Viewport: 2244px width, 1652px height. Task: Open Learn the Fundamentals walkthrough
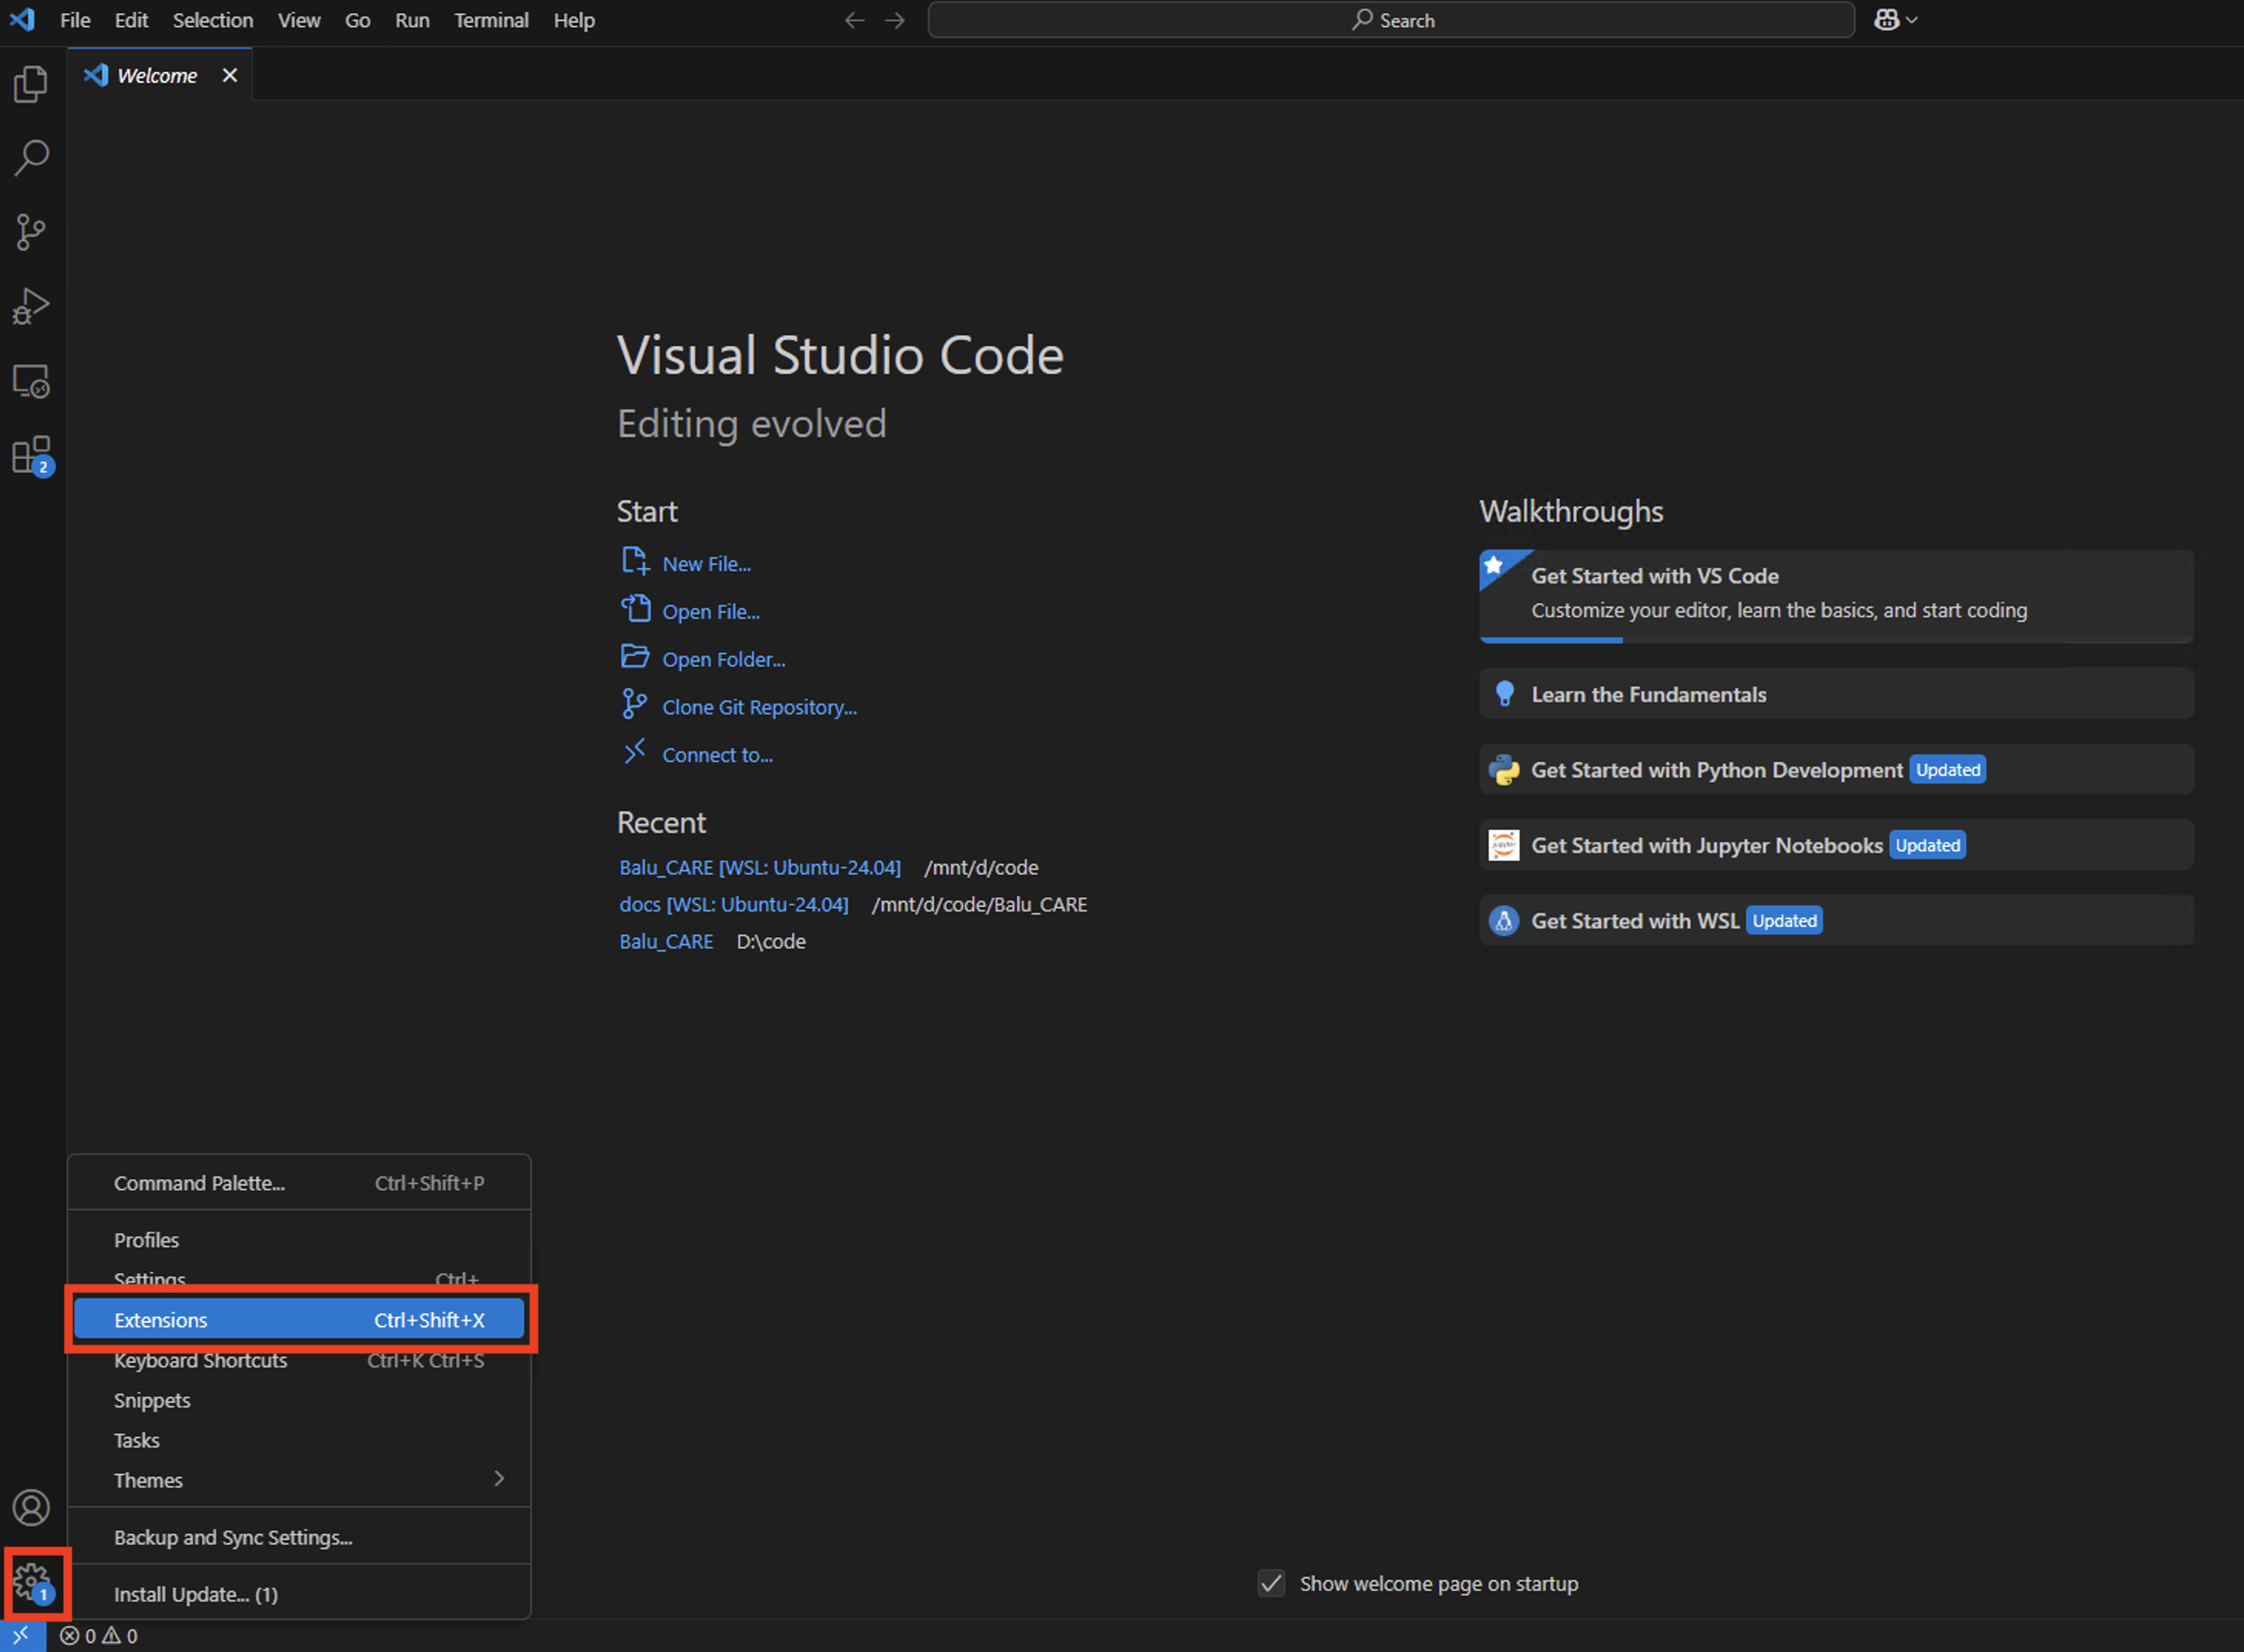point(1836,694)
